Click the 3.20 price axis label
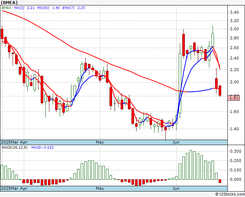The image size is (245, 197). click(x=234, y=21)
